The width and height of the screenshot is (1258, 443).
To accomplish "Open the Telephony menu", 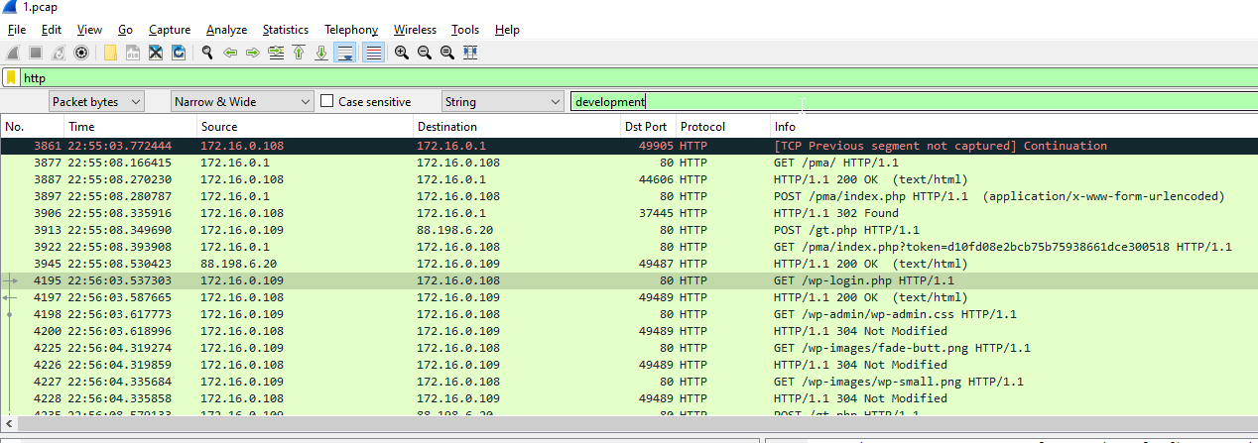I will [x=351, y=30].
